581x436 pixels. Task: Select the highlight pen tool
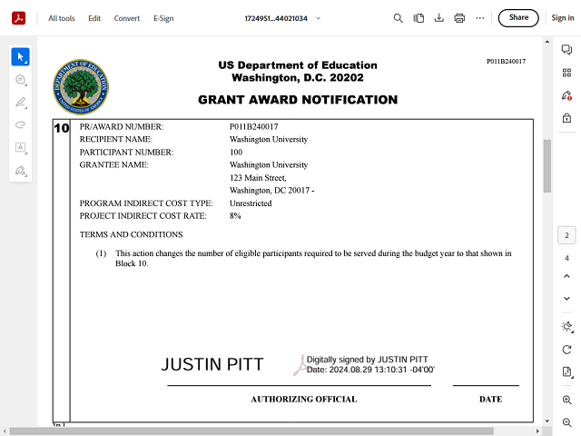20,103
